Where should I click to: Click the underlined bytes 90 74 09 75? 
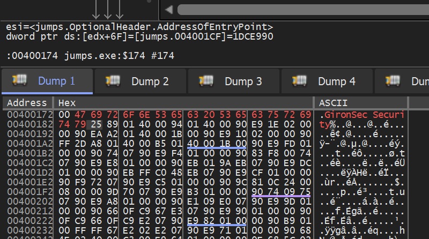(281, 192)
